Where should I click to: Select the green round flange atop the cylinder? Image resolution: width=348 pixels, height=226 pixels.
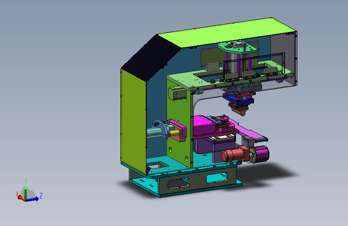[x=237, y=47]
